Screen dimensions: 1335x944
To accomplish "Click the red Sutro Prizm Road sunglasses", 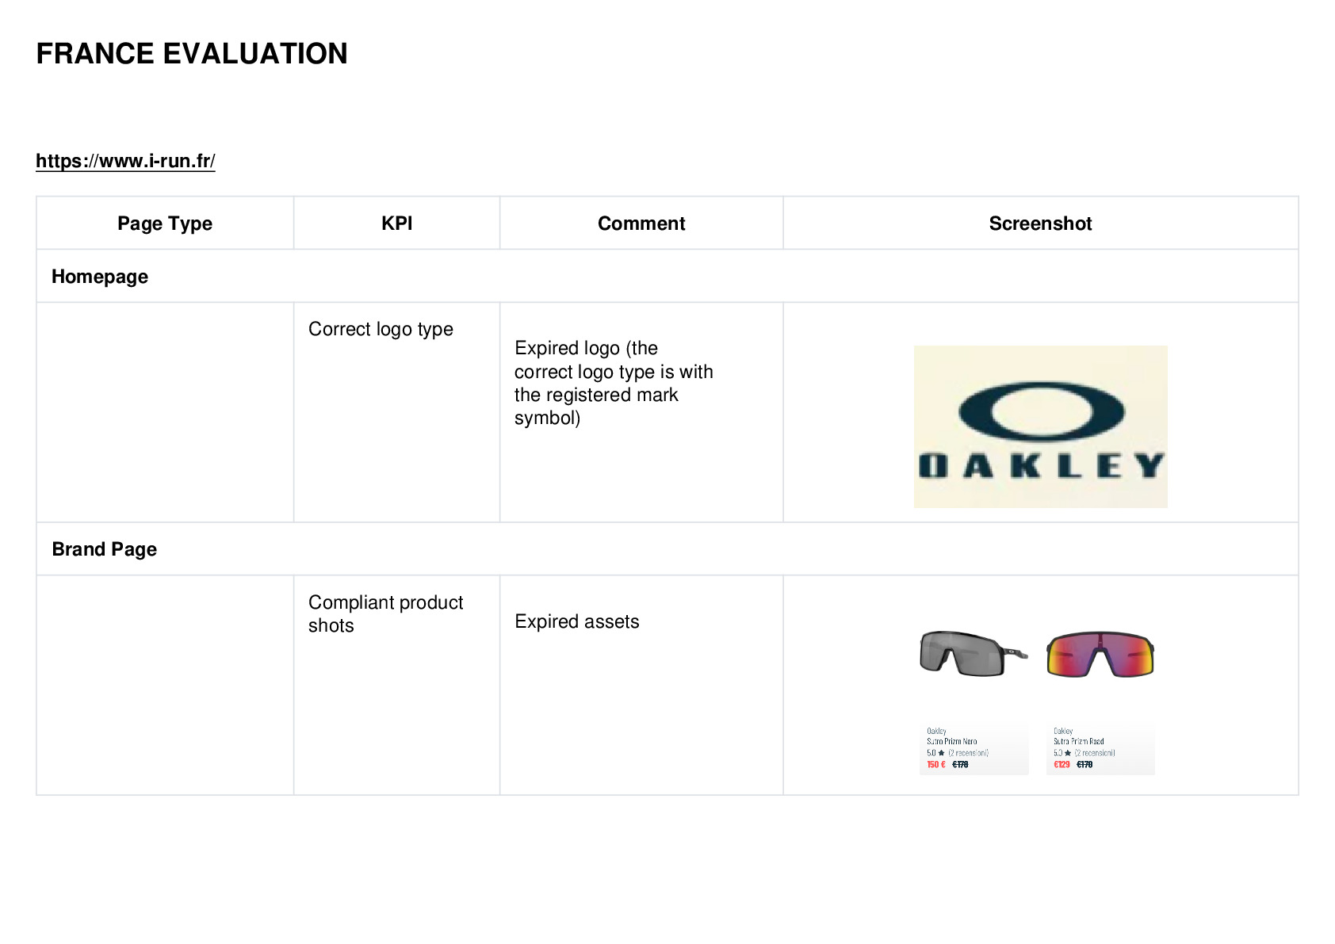I will coord(1100,655).
